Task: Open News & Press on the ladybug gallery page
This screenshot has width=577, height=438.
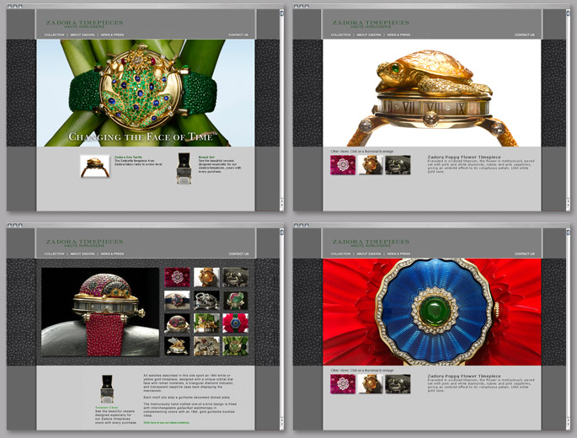Action: pyautogui.click(x=111, y=254)
